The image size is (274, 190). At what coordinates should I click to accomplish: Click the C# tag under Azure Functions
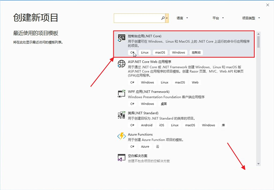click(132, 147)
